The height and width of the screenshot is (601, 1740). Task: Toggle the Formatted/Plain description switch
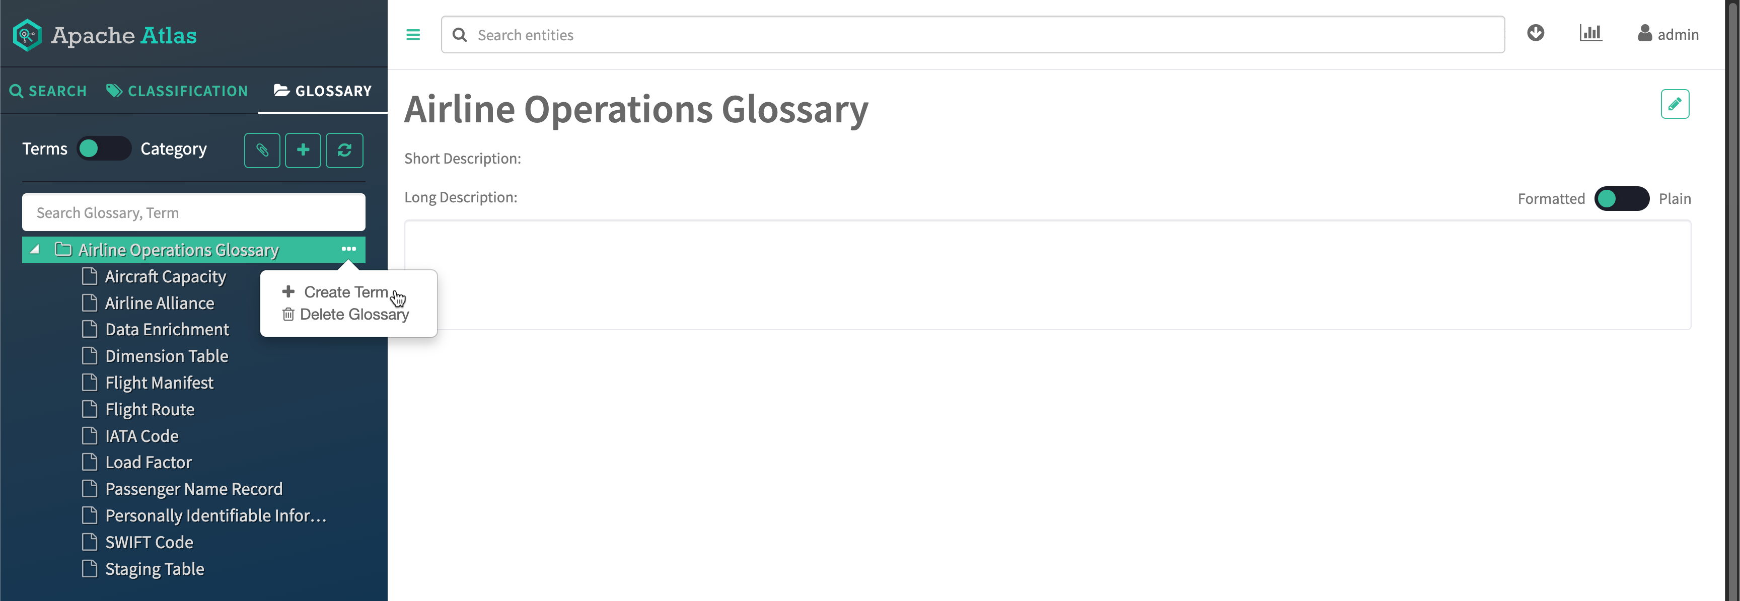coord(1621,198)
